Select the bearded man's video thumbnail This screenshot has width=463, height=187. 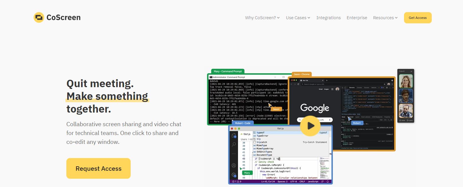[x=405, y=110]
